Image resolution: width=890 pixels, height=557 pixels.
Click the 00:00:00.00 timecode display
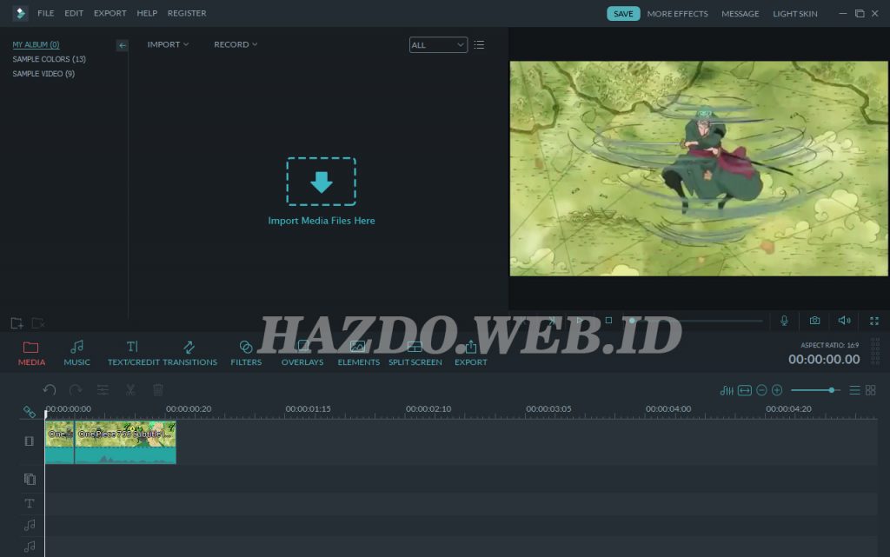pyautogui.click(x=824, y=359)
